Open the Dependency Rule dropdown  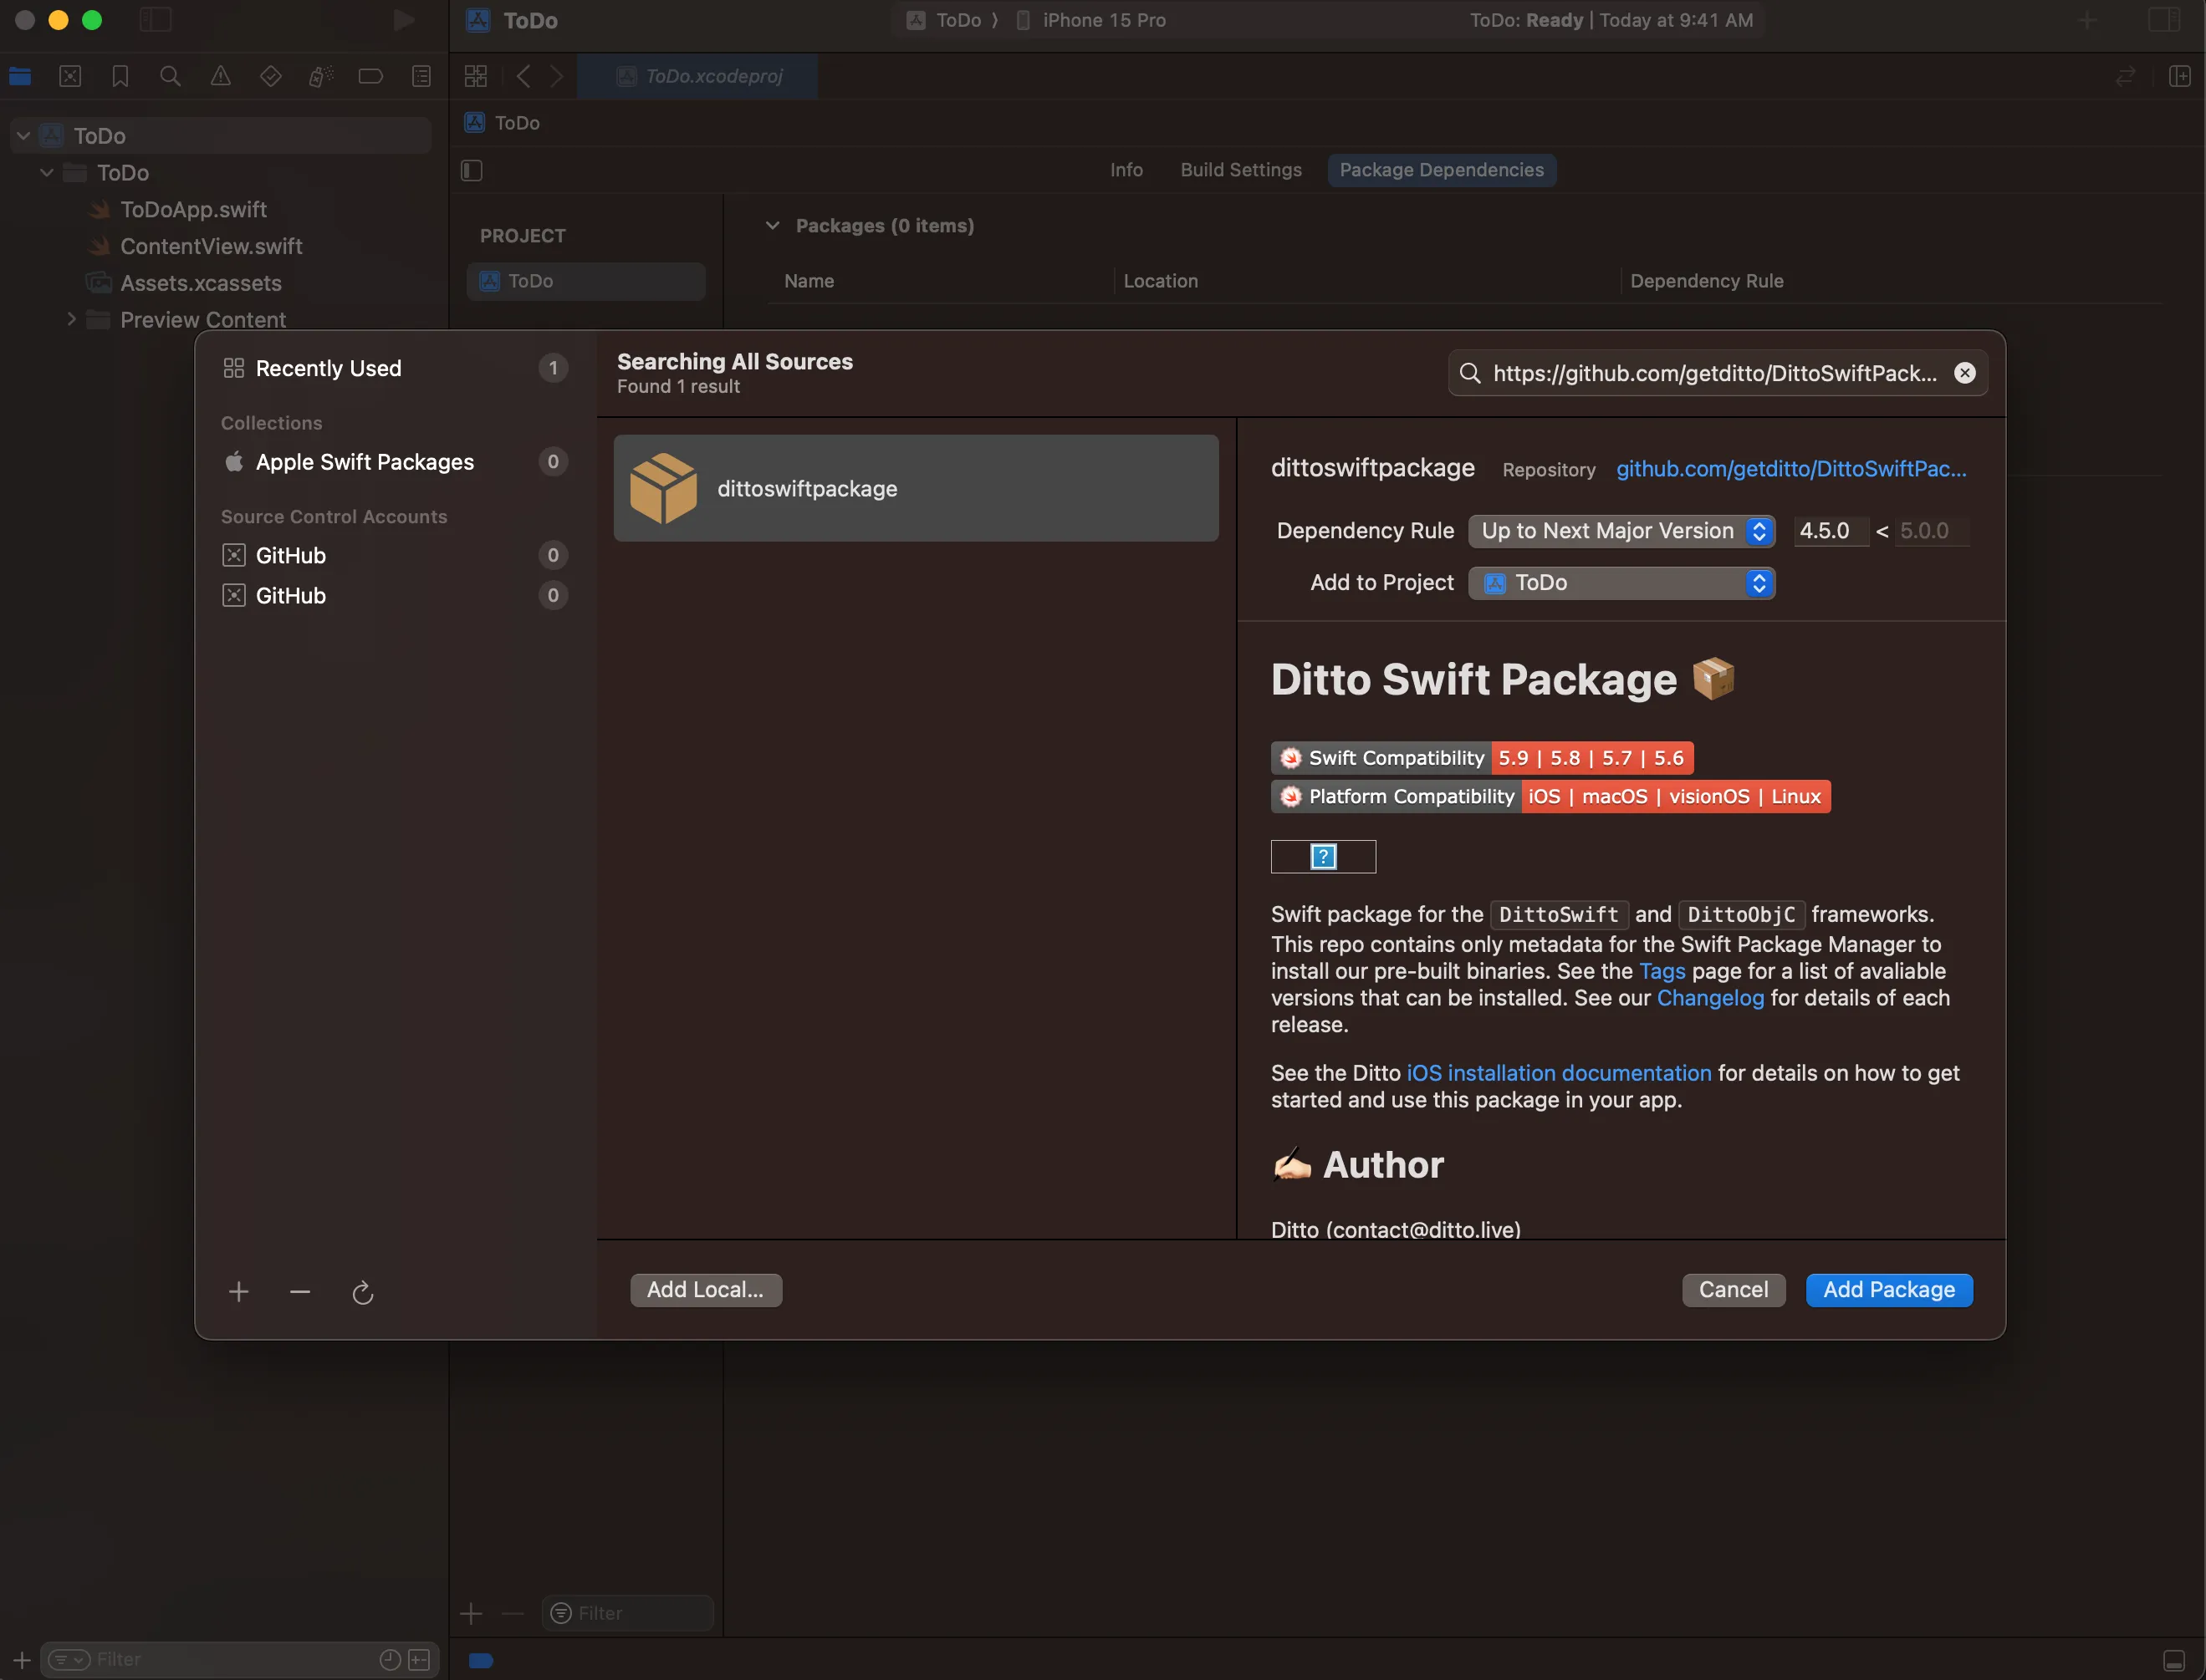click(x=1621, y=531)
